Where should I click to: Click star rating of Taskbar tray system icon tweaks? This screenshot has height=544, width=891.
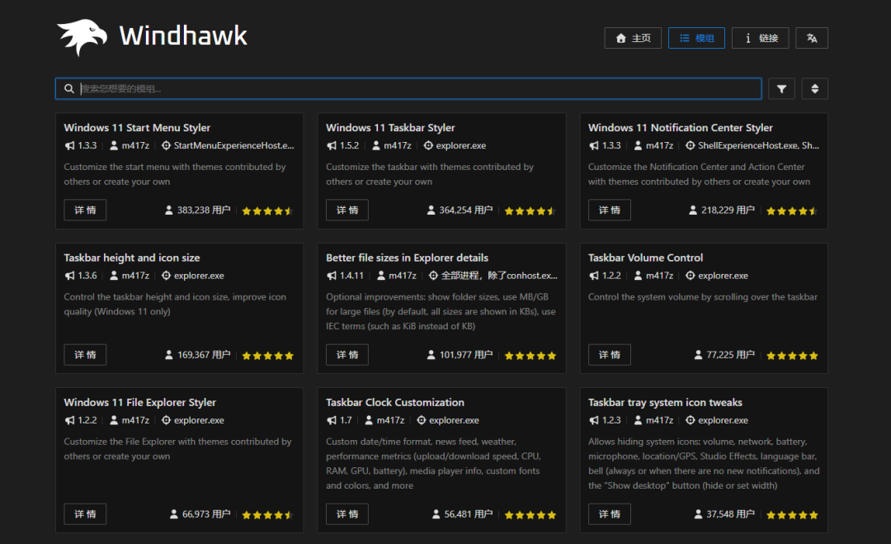(x=792, y=515)
